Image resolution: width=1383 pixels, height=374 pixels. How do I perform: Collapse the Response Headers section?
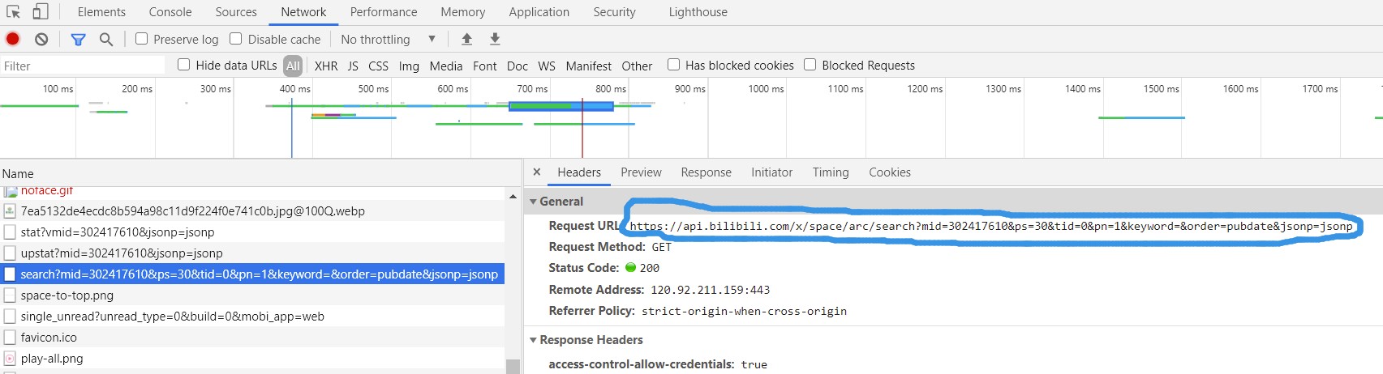tap(534, 340)
